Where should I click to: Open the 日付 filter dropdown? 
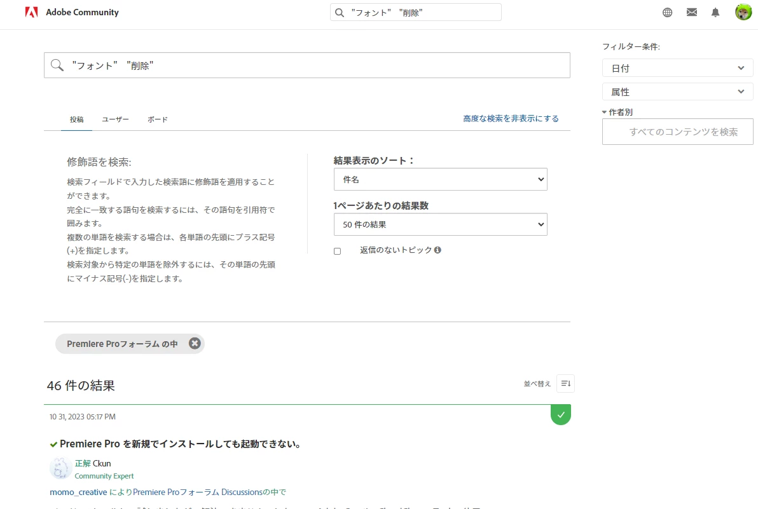tap(677, 68)
